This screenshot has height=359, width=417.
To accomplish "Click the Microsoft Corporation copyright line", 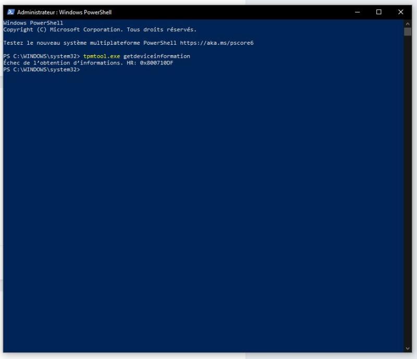I will coord(99,30).
